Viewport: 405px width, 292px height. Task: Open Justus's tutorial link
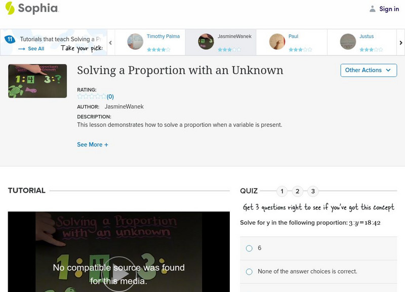point(367,36)
